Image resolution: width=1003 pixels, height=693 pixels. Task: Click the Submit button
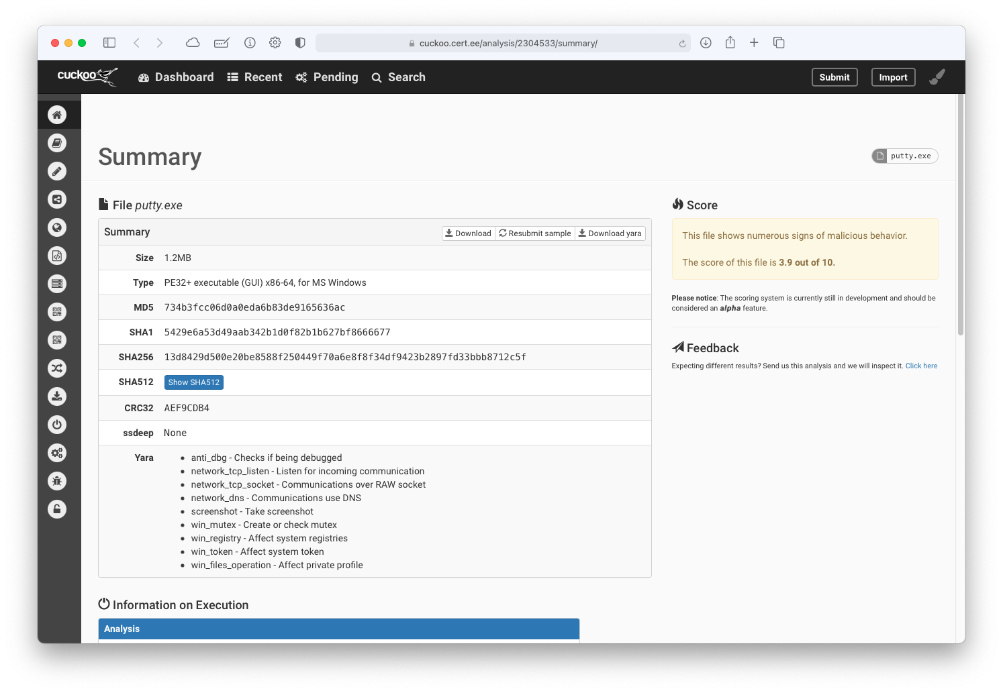coord(834,77)
